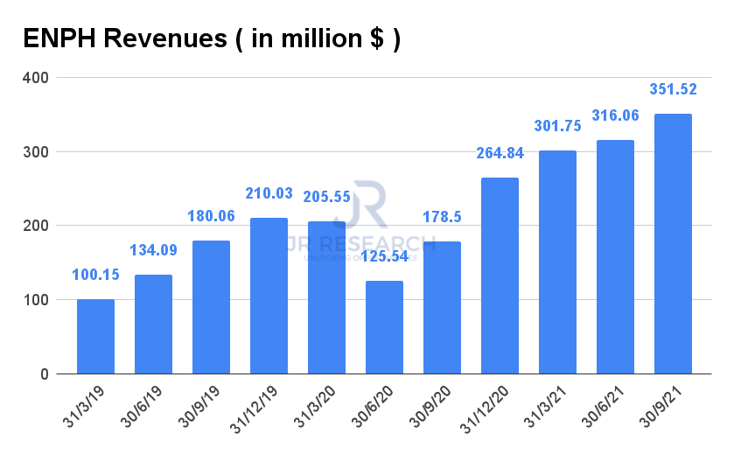Click the data label 100.15
The height and width of the screenshot is (454, 734).
coord(95,275)
